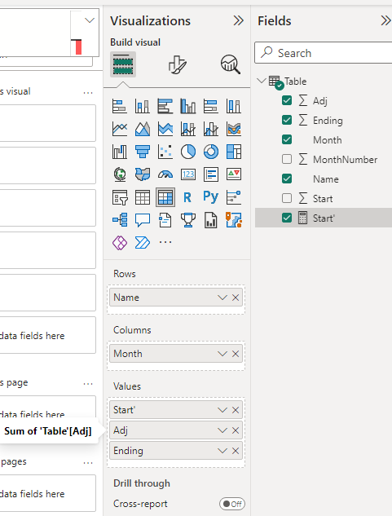Select the Clustered bar chart visual
This screenshot has width=392, height=516.
click(x=165, y=106)
